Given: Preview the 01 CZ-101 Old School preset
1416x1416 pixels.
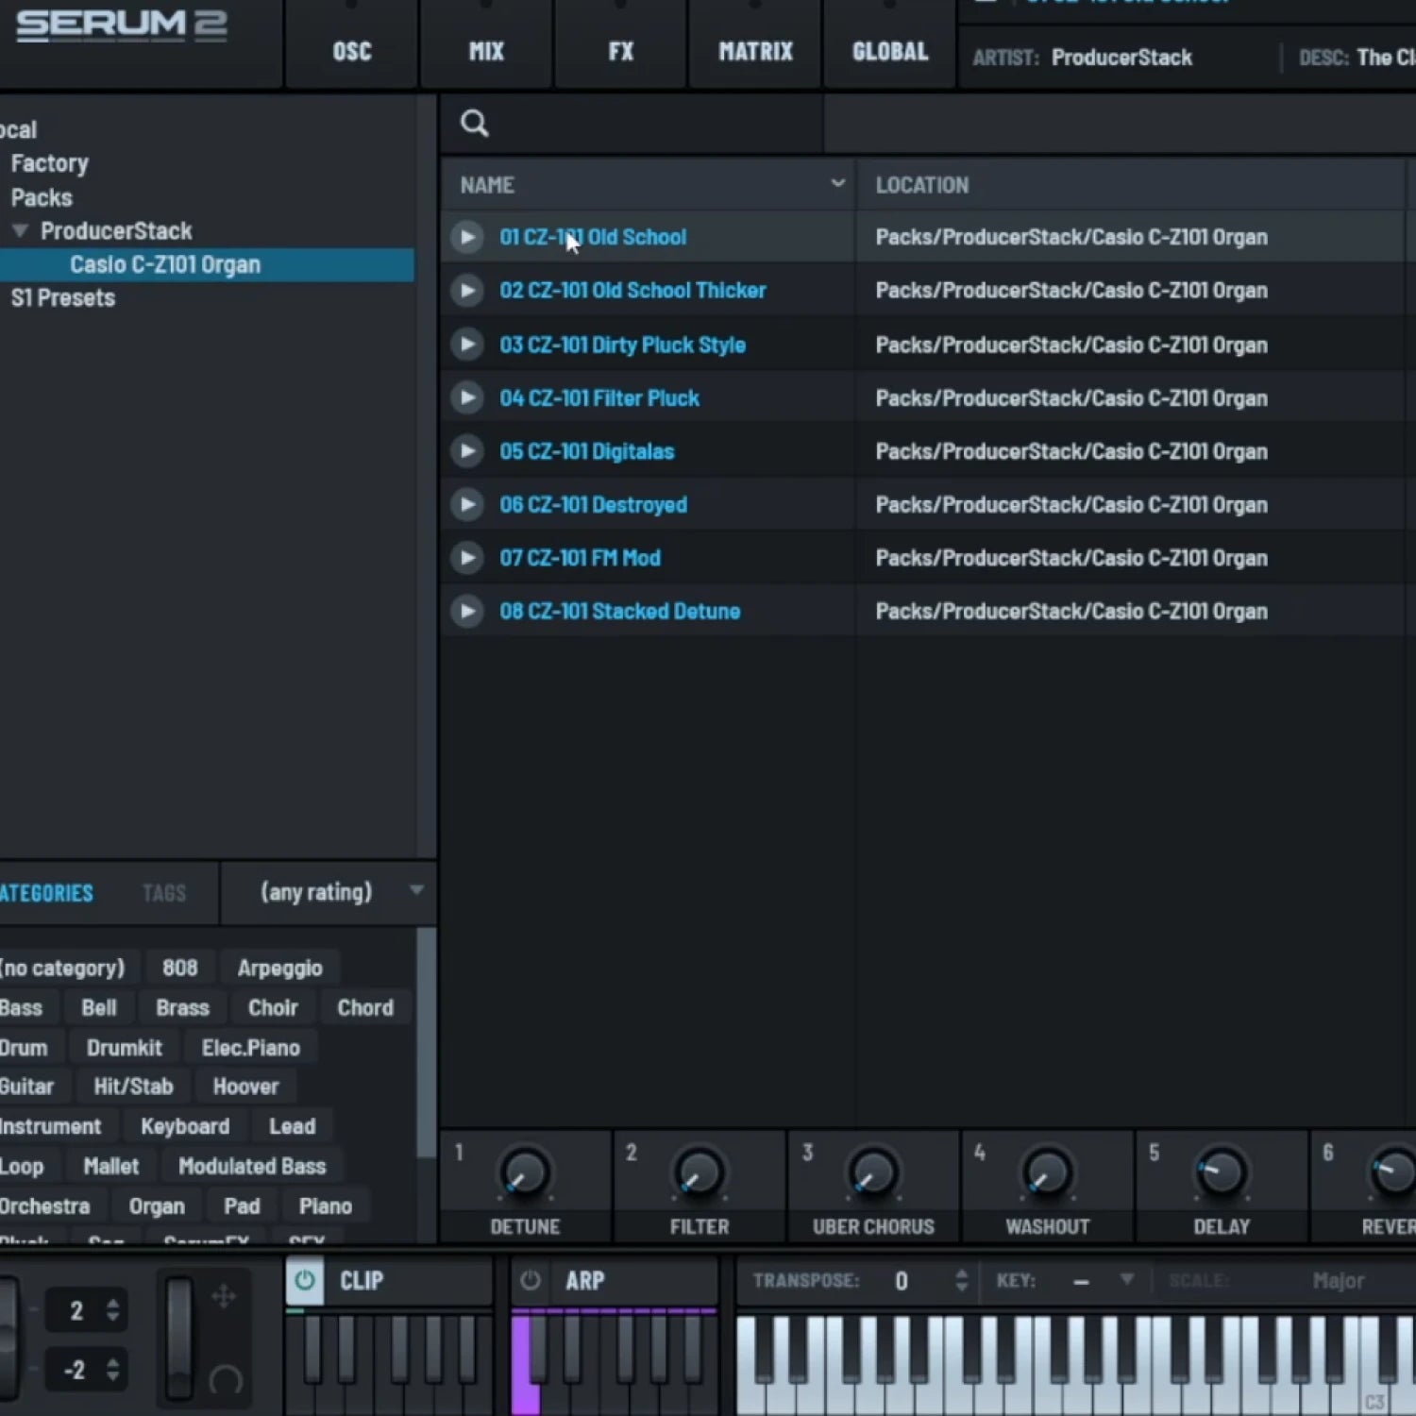Looking at the screenshot, I should point(466,237).
